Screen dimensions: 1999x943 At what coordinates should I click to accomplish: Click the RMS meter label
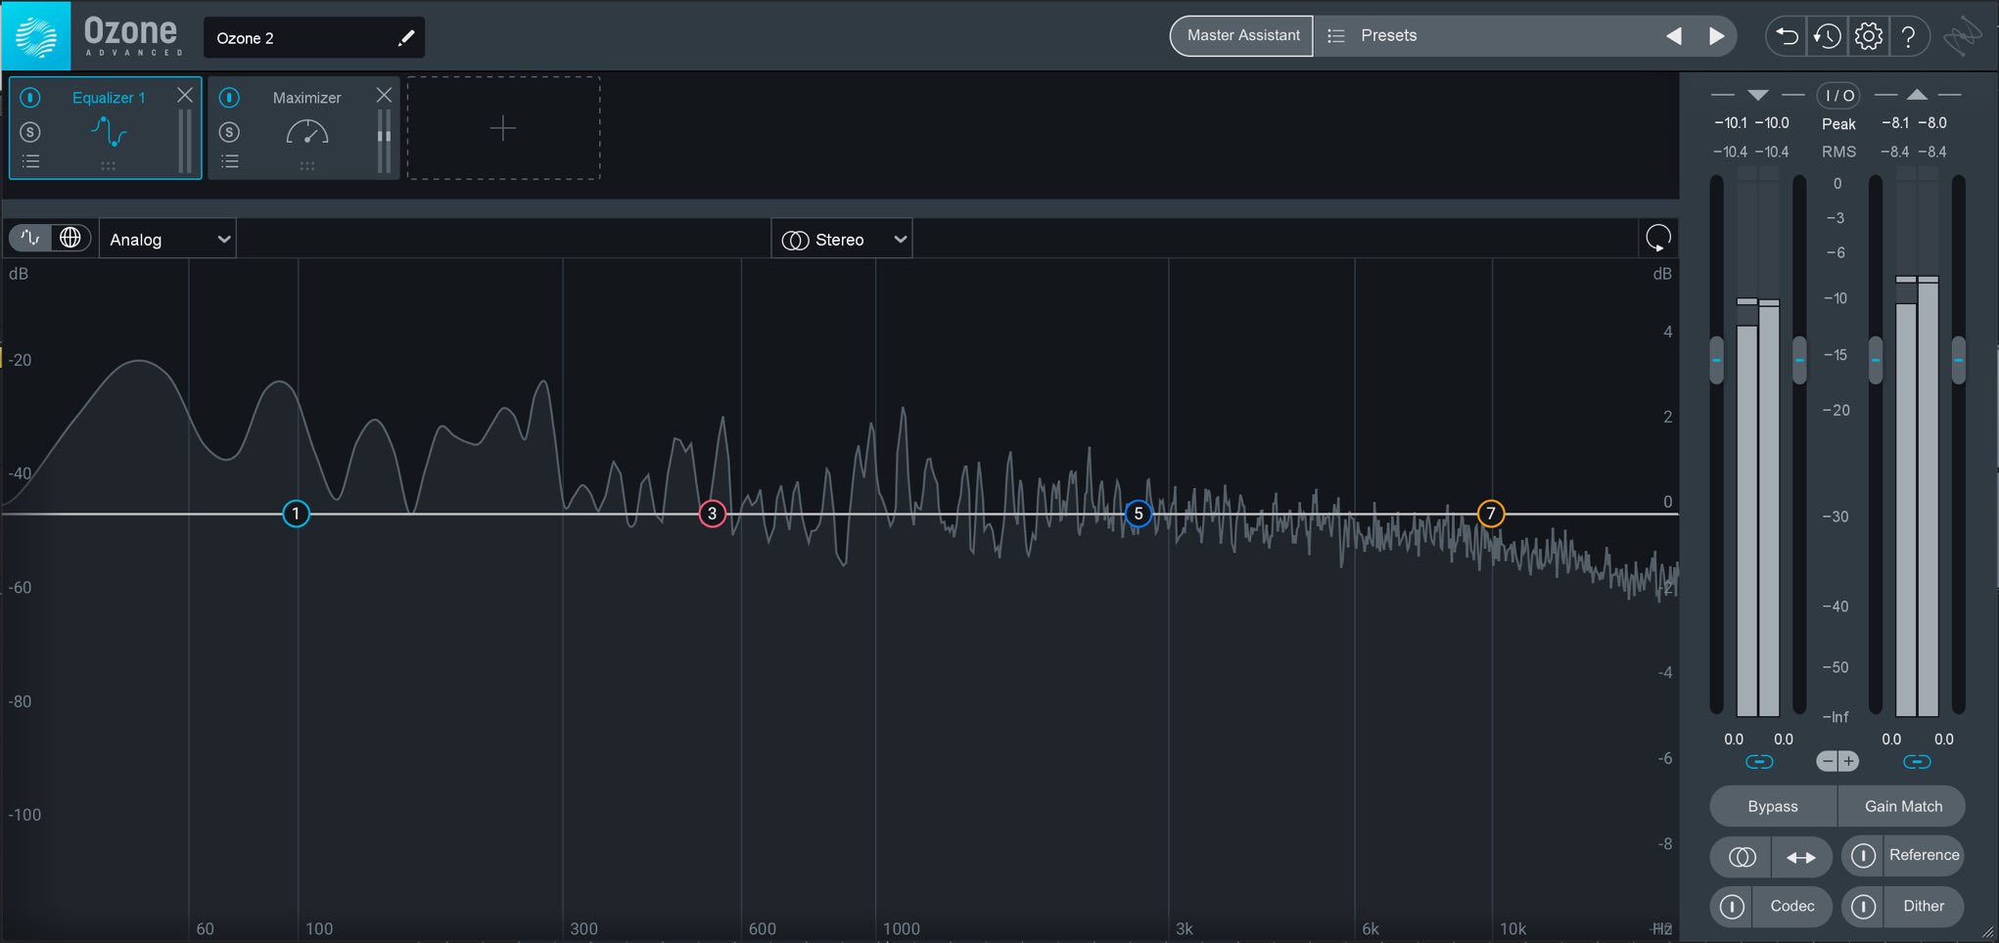click(1837, 152)
